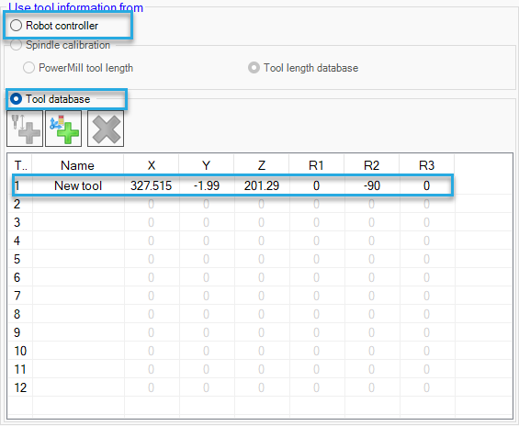Choose the Tool length database option
Image resolution: width=519 pixels, height=426 pixels.
click(x=254, y=68)
